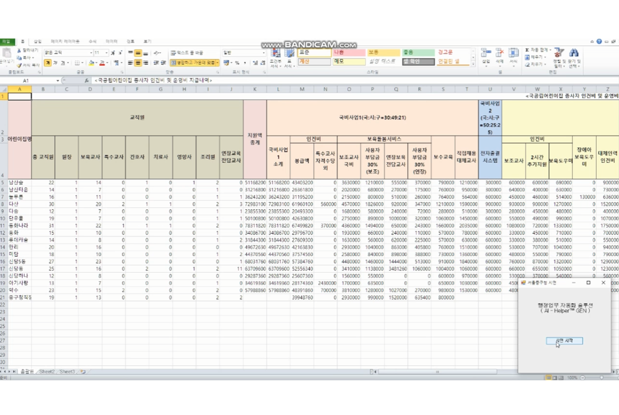The image size is (619, 415).
Task: Toggle center horizontal alignment
Action: 138,63
